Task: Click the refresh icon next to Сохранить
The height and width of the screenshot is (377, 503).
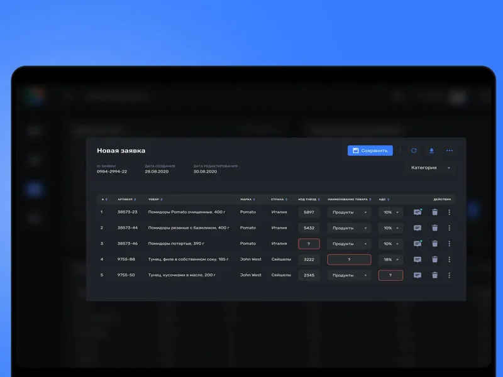Action: tap(414, 151)
